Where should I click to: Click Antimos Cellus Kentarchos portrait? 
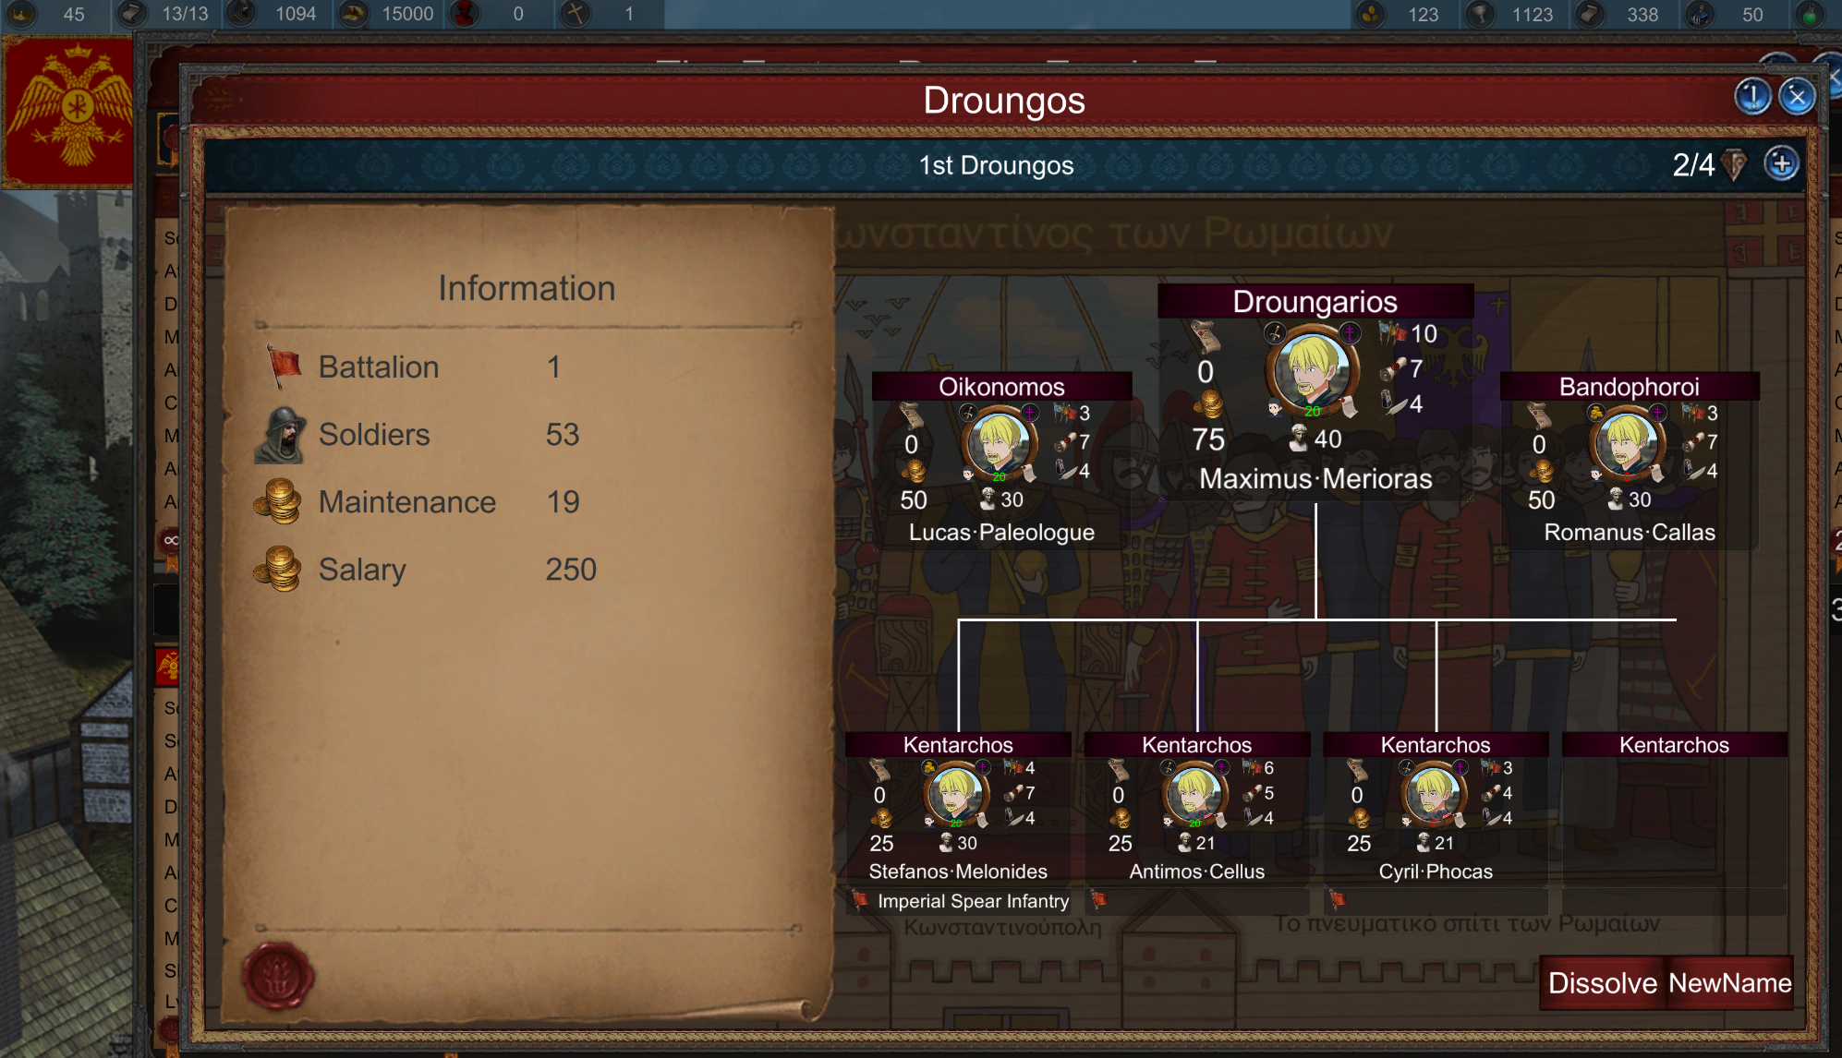(1194, 793)
